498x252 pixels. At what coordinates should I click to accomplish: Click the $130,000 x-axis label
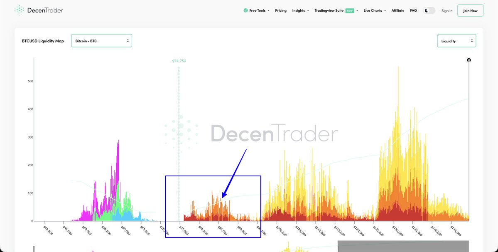[x=398, y=231]
